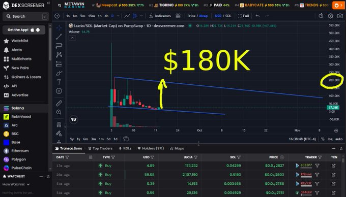
Task: Open the emoji icons tool
Action: point(59,91)
